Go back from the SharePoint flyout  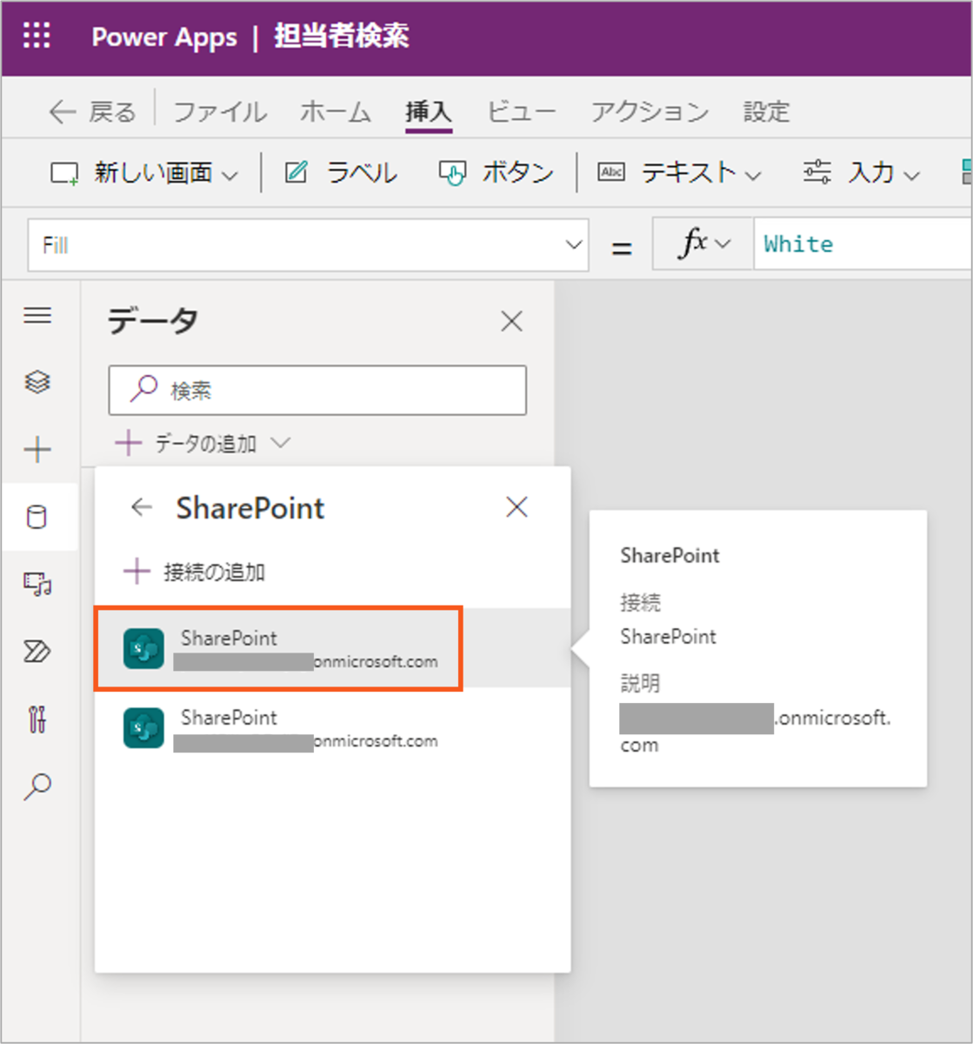[141, 507]
